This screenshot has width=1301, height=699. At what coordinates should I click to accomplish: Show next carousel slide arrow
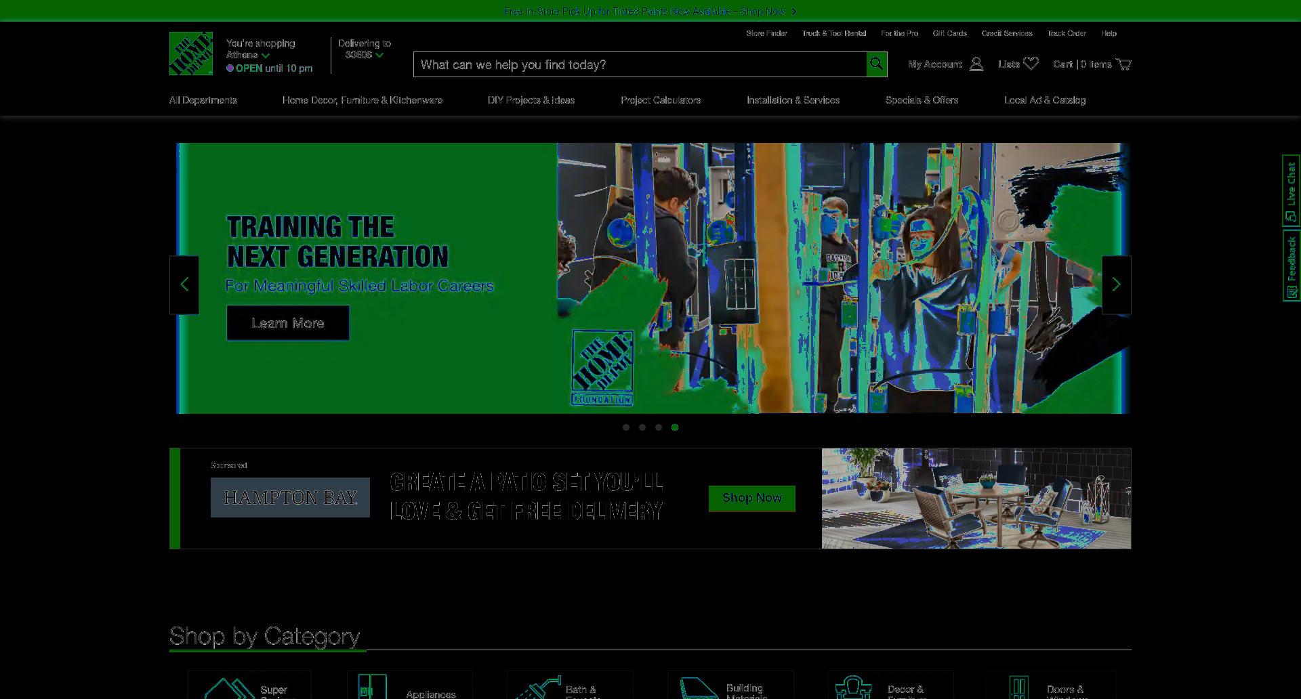(1117, 284)
